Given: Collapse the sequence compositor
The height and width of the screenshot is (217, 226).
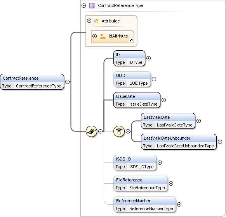Looking at the screenshot, I should 100,131.
